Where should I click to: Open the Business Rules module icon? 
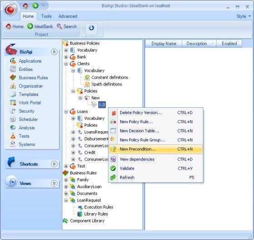click(x=13, y=78)
